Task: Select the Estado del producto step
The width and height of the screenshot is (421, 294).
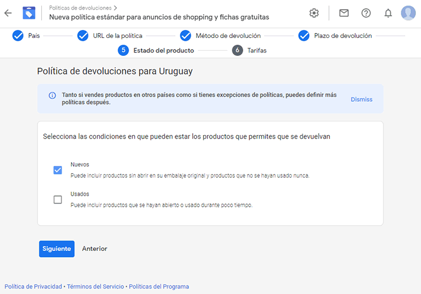Action: [x=164, y=50]
